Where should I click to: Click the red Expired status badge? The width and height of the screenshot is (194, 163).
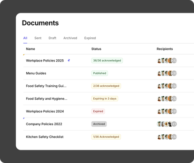coord(98,111)
